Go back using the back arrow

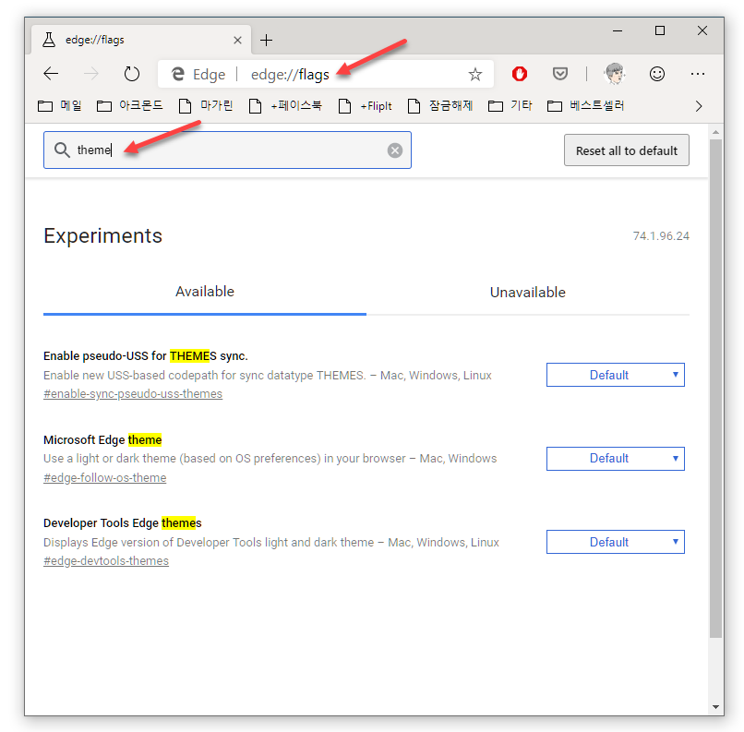[51, 74]
